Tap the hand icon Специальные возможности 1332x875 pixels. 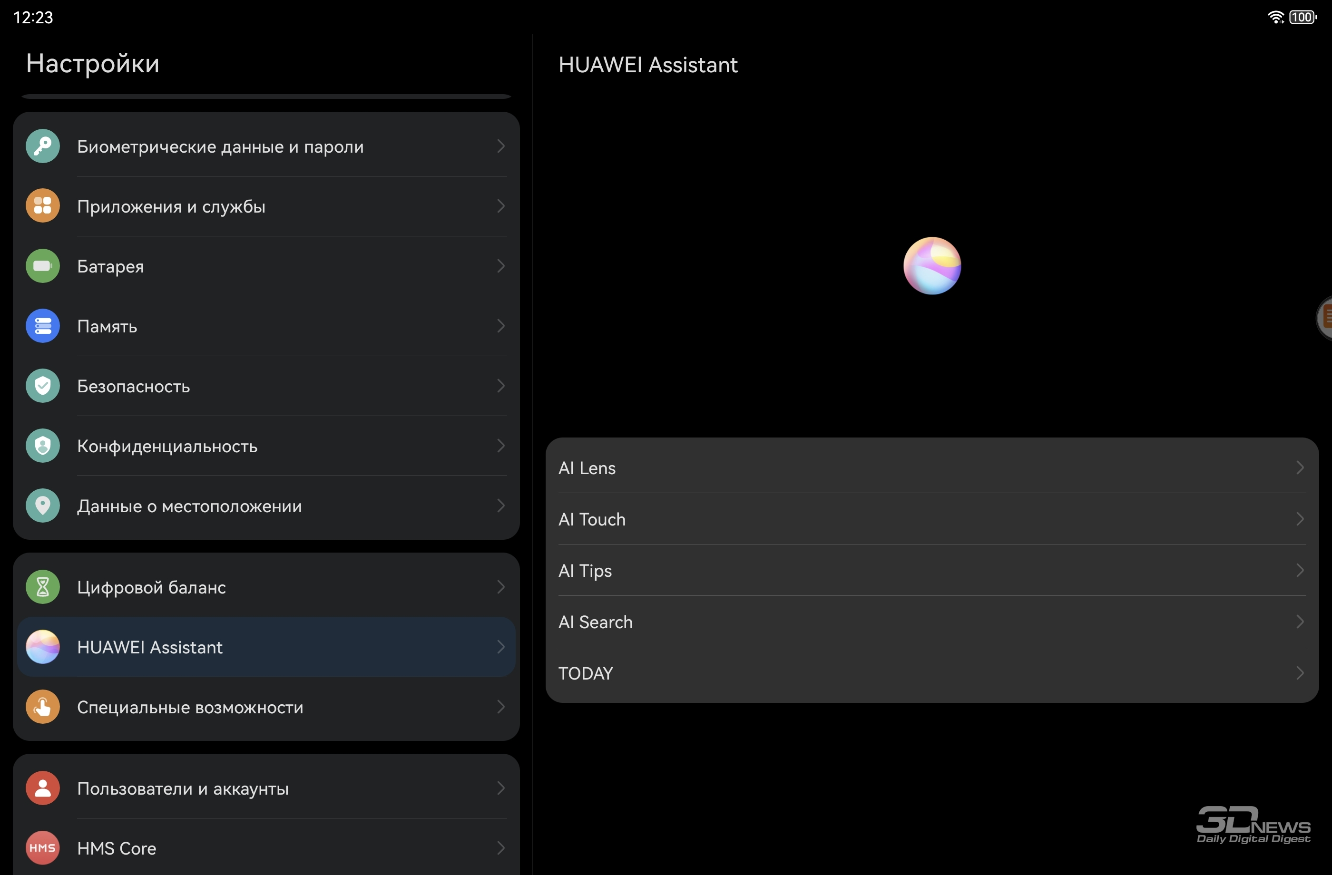click(x=42, y=707)
